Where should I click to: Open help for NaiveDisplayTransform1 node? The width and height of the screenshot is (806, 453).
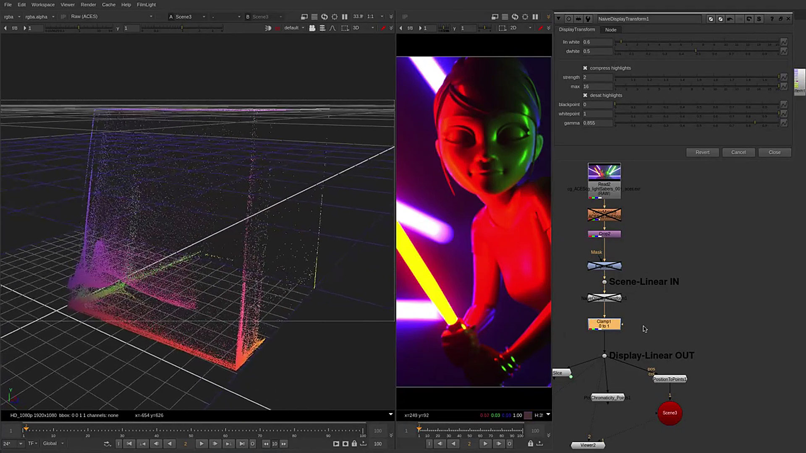point(772,19)
